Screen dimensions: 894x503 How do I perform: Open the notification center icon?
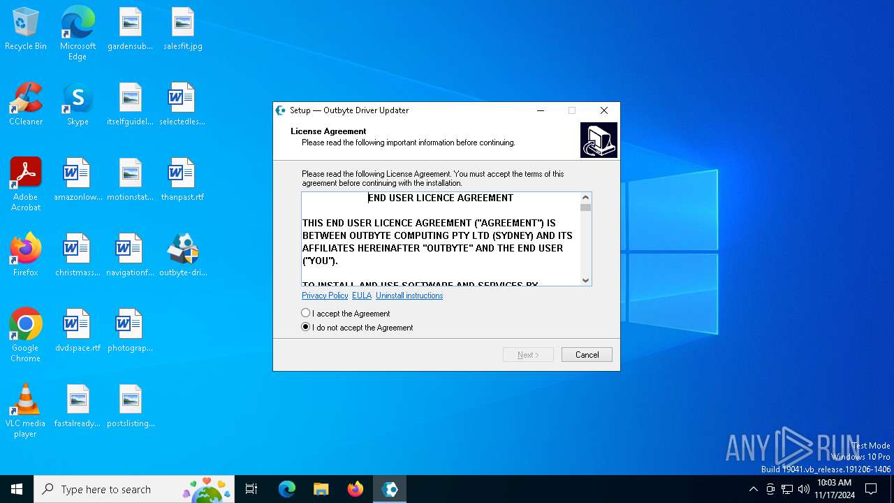tap(871, 489)
